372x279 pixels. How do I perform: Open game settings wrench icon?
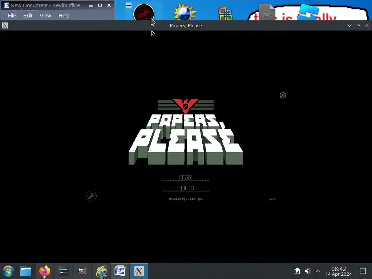click(x=91, y=196)
